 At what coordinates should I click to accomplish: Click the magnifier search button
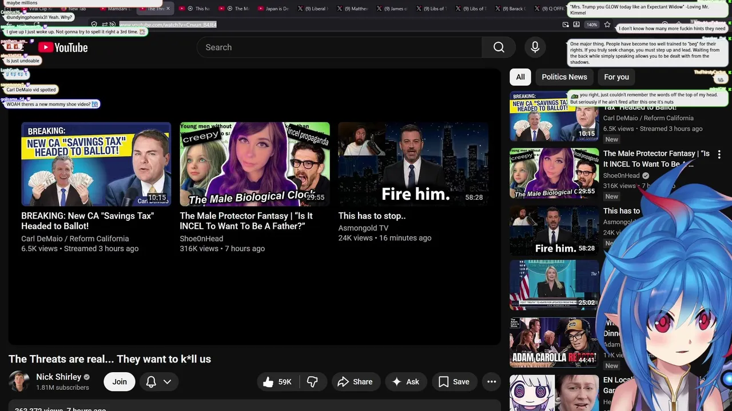click(x=499, y=47)
